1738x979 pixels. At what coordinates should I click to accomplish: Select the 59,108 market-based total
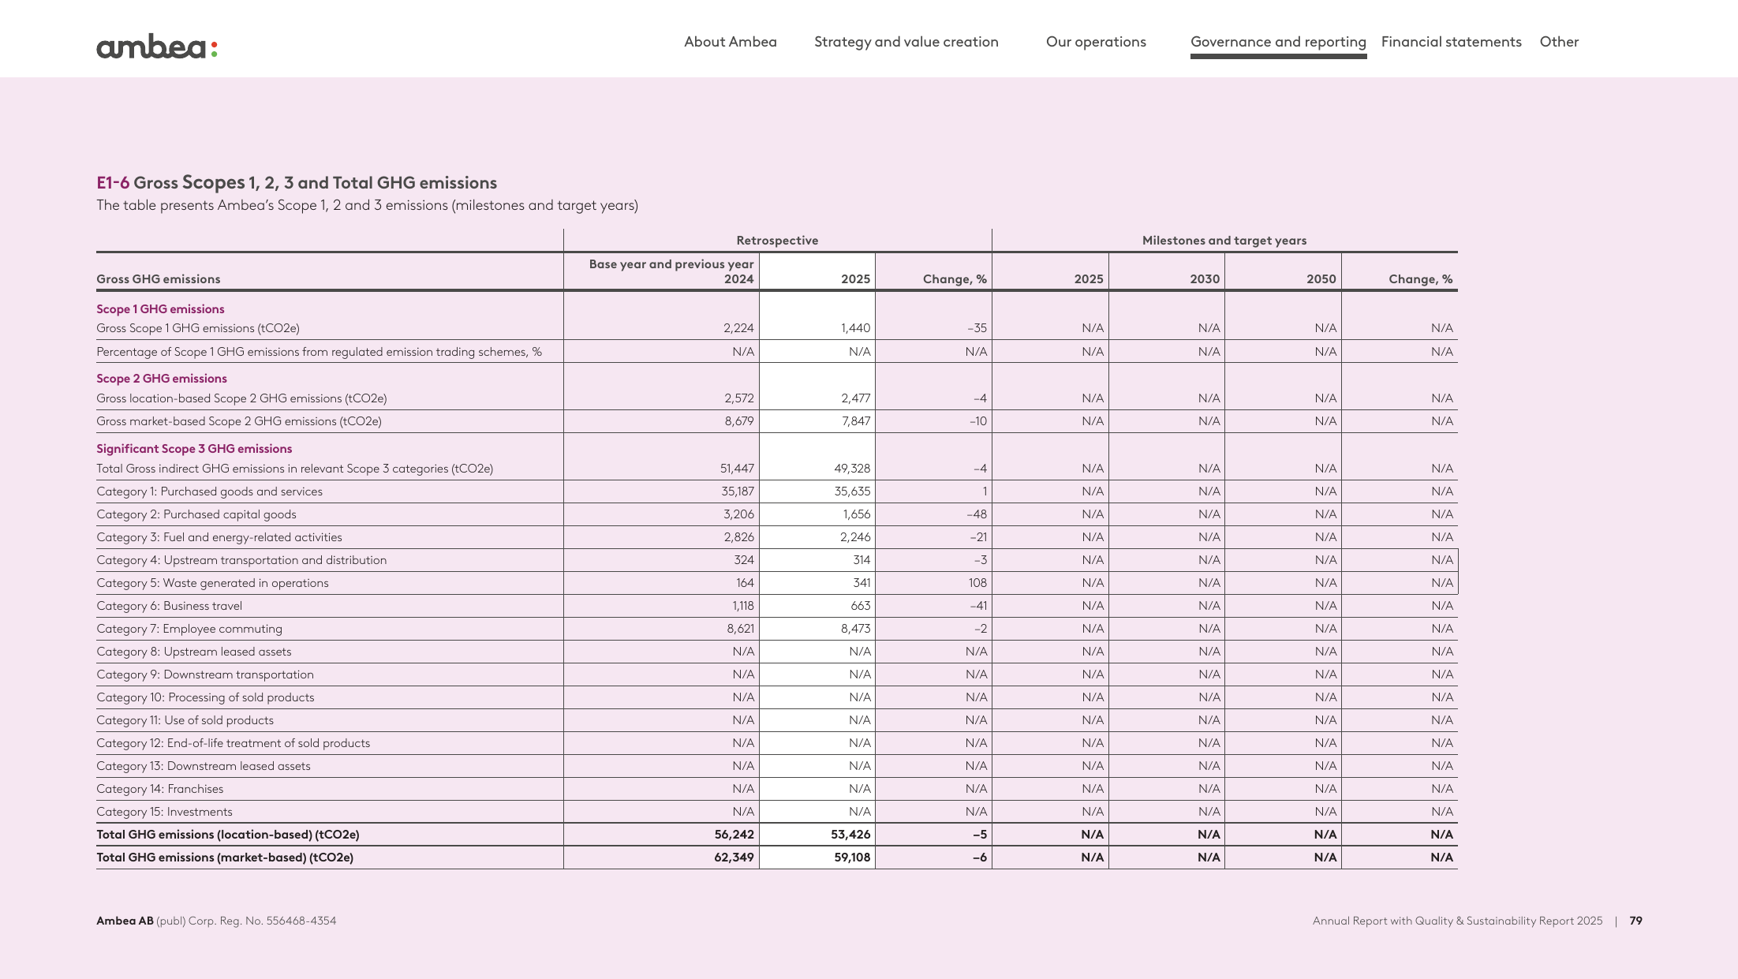coord(852,858)
